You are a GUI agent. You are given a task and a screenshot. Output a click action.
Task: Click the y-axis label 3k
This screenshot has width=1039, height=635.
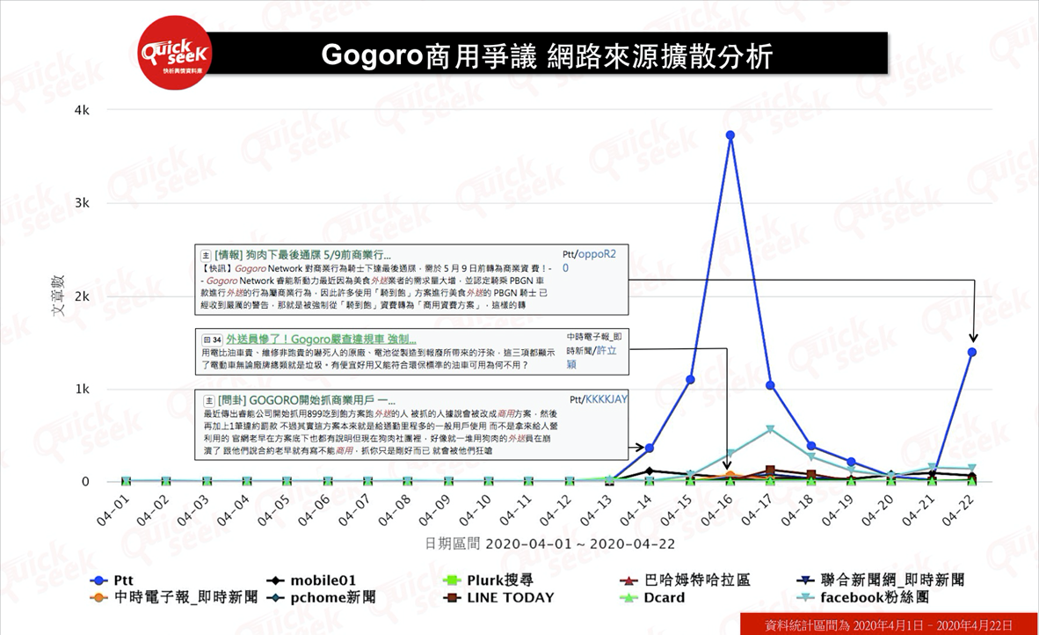tap(82, 203)
